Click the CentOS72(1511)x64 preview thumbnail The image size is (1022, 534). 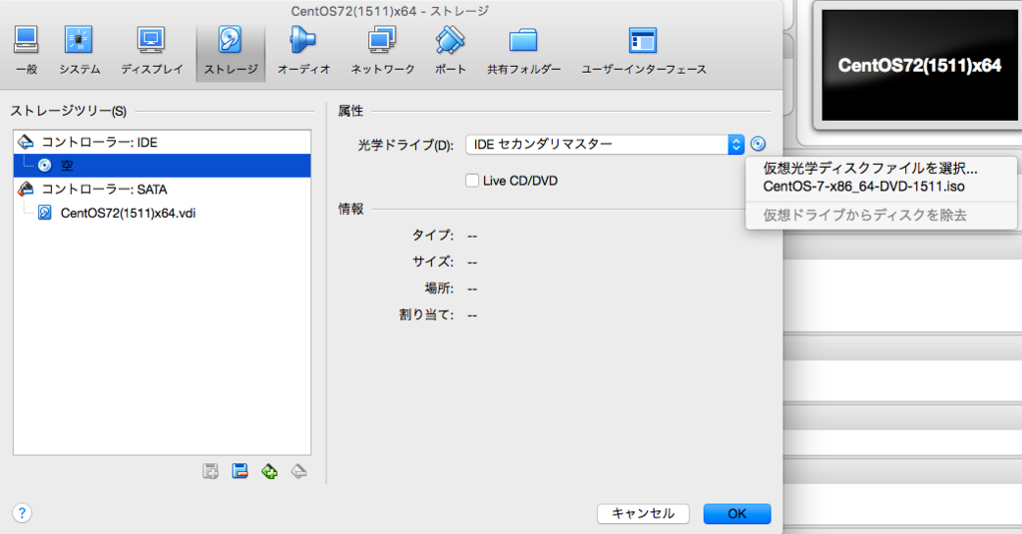[919, 65]
